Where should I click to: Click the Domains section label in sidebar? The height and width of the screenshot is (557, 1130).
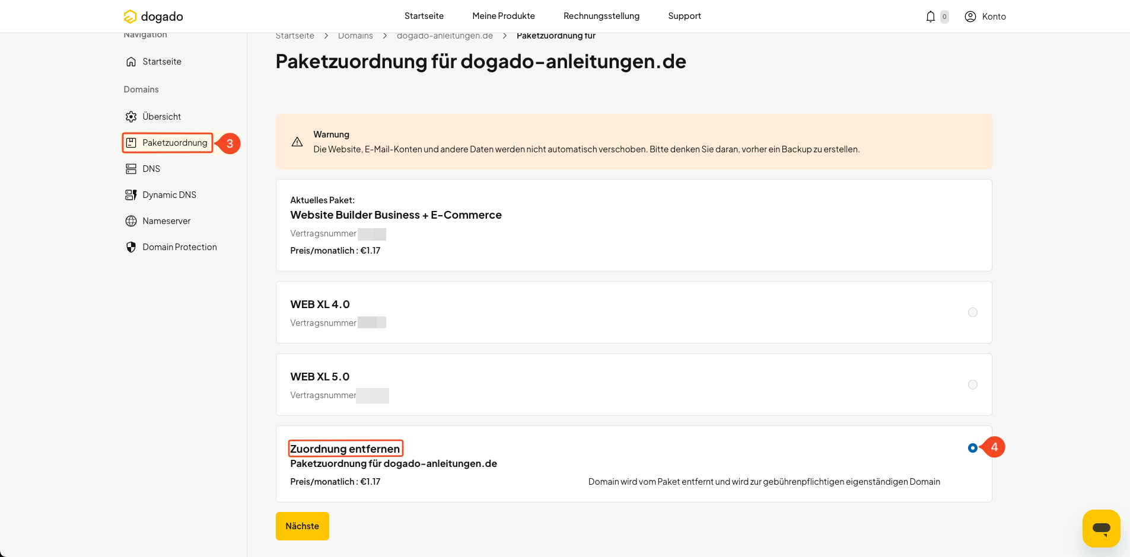click(141, 89)
